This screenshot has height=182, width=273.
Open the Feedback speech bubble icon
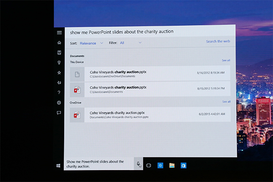point(59,112)
